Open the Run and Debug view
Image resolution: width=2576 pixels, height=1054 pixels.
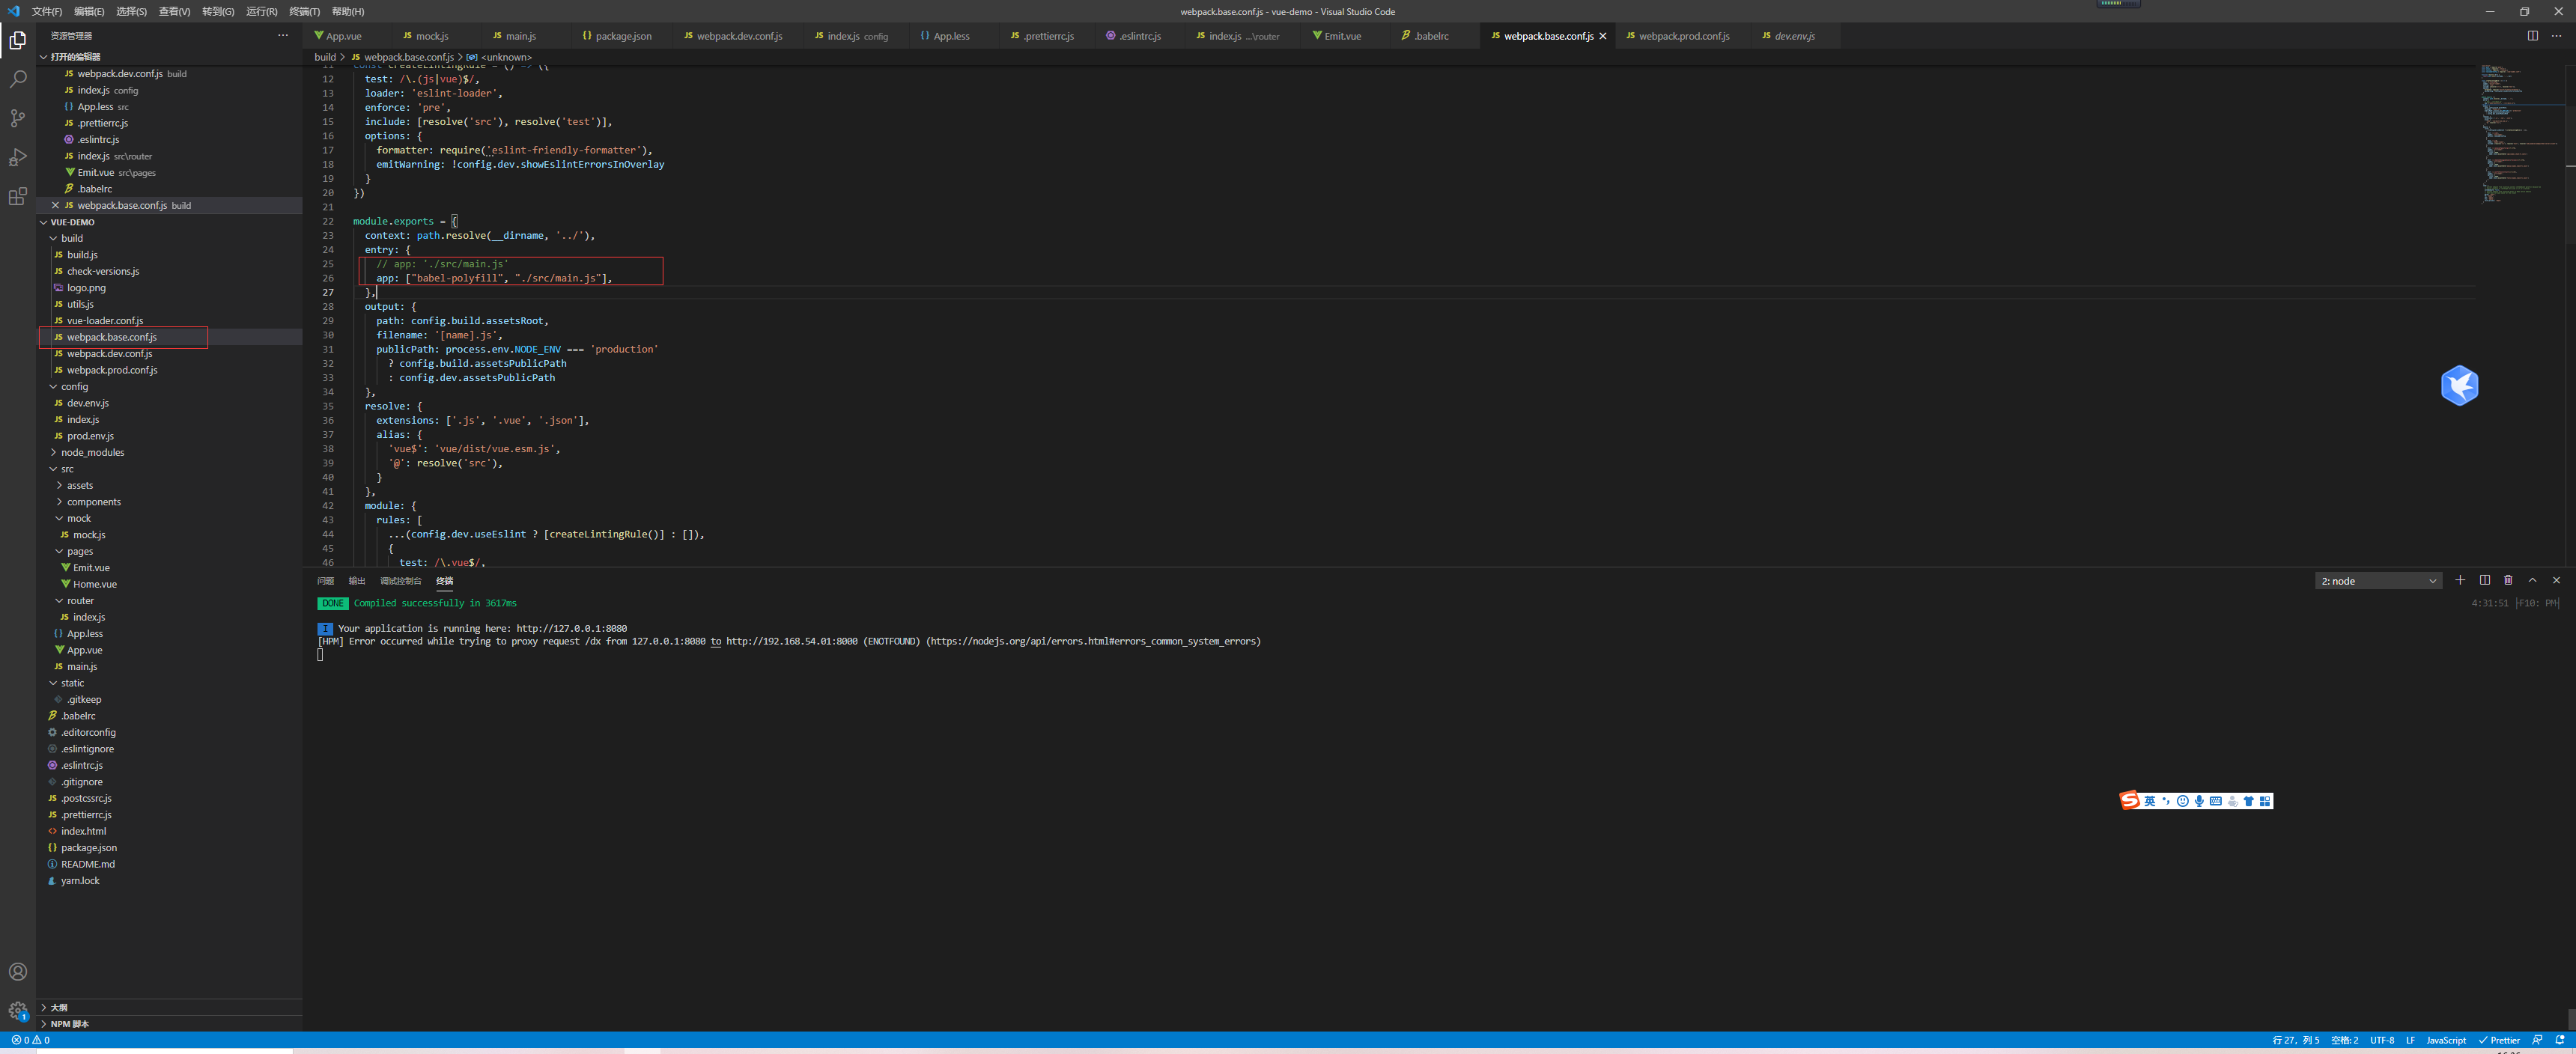click(x=17, y=157)
